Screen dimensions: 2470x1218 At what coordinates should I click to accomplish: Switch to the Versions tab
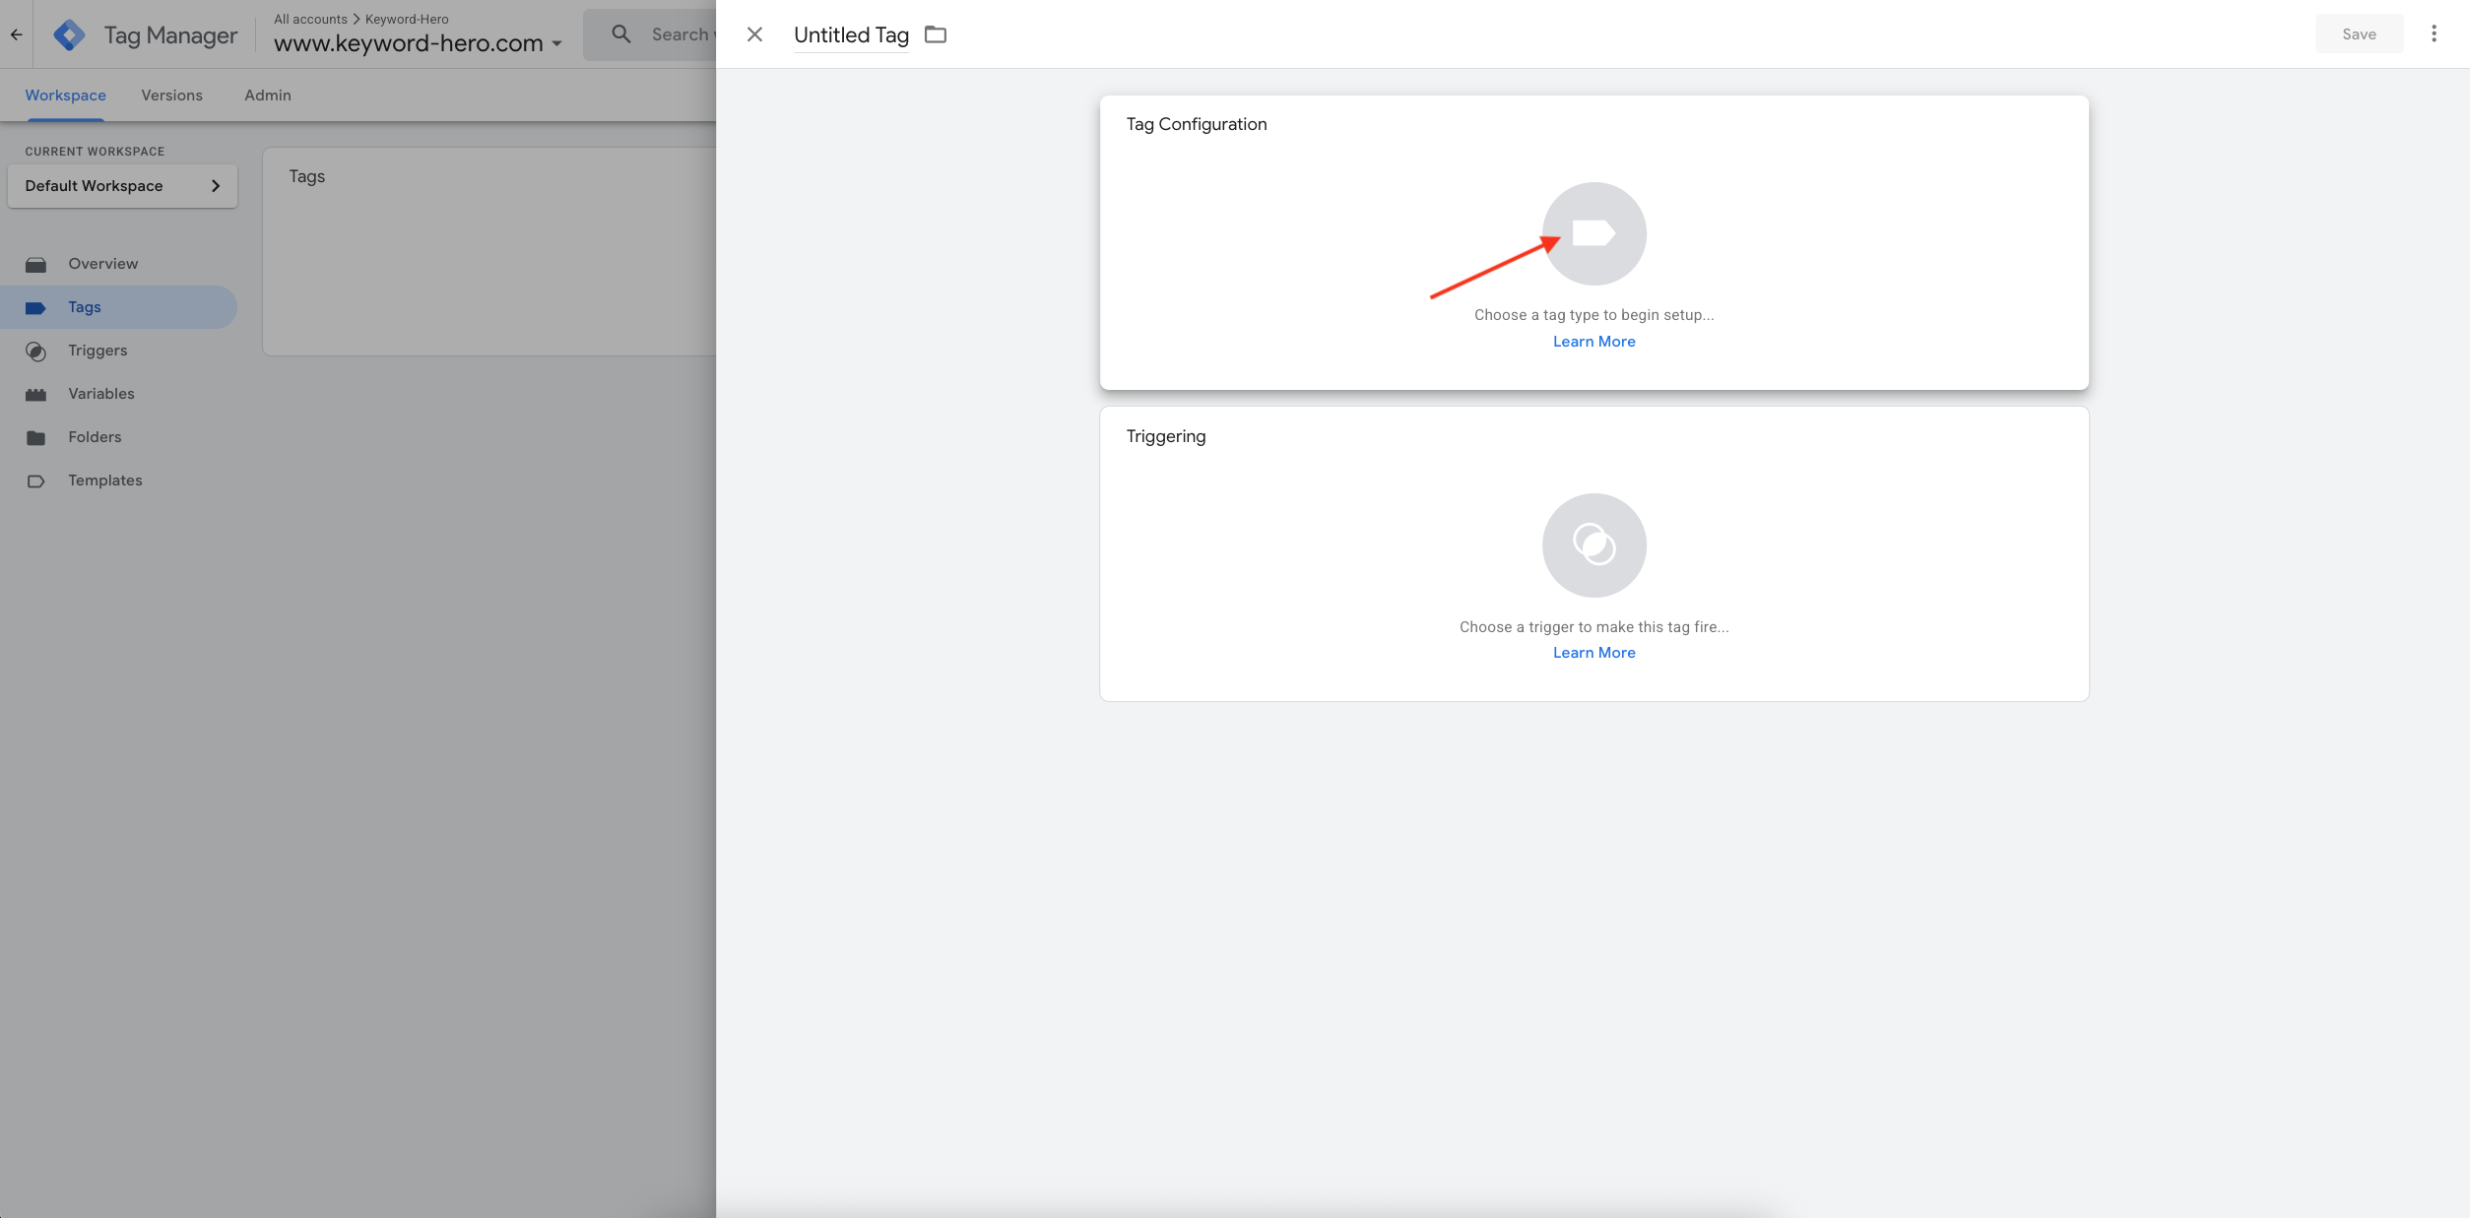[171, 96]
